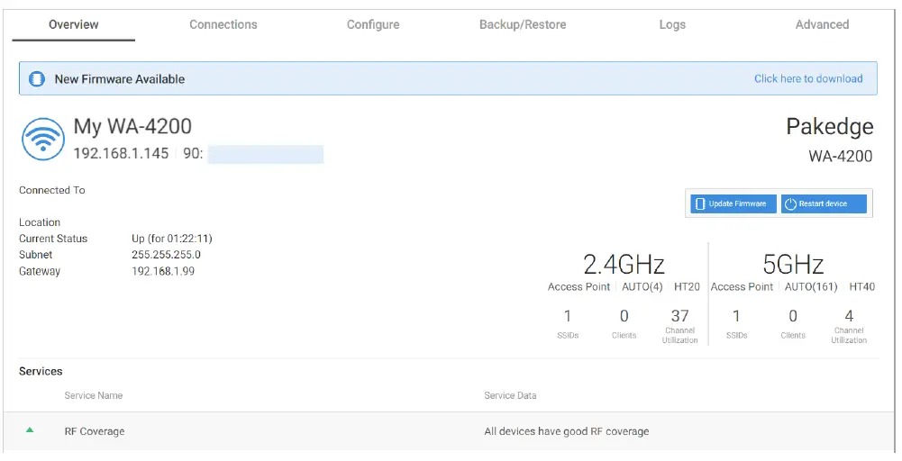Click the Restart device button
Viewport: 902px width, 461px height.
point(824,204)
